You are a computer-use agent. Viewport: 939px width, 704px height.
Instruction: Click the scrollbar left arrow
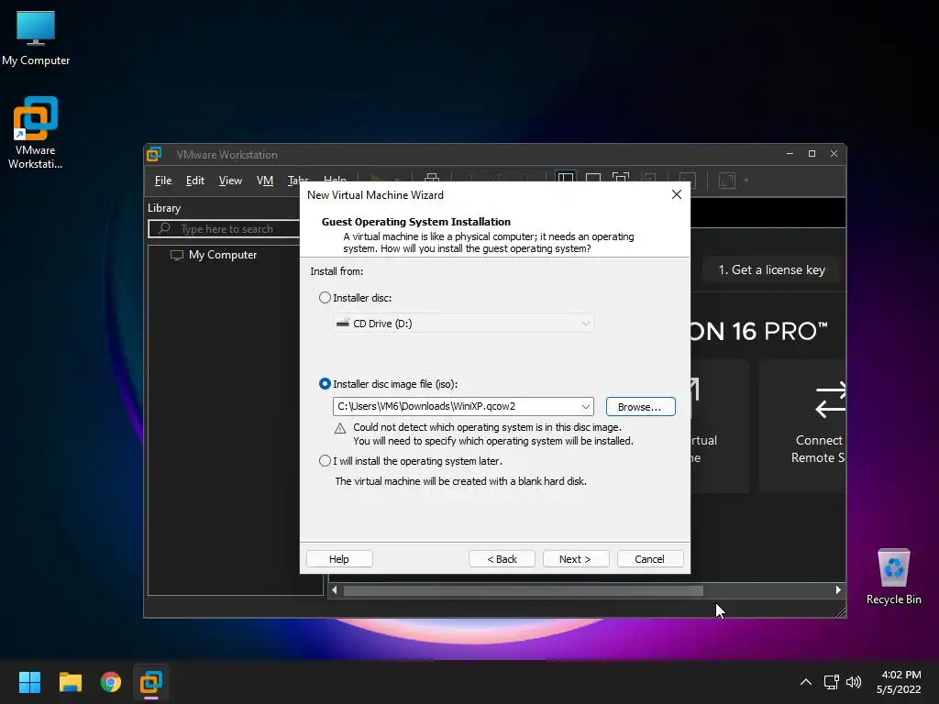click(334, 590)
